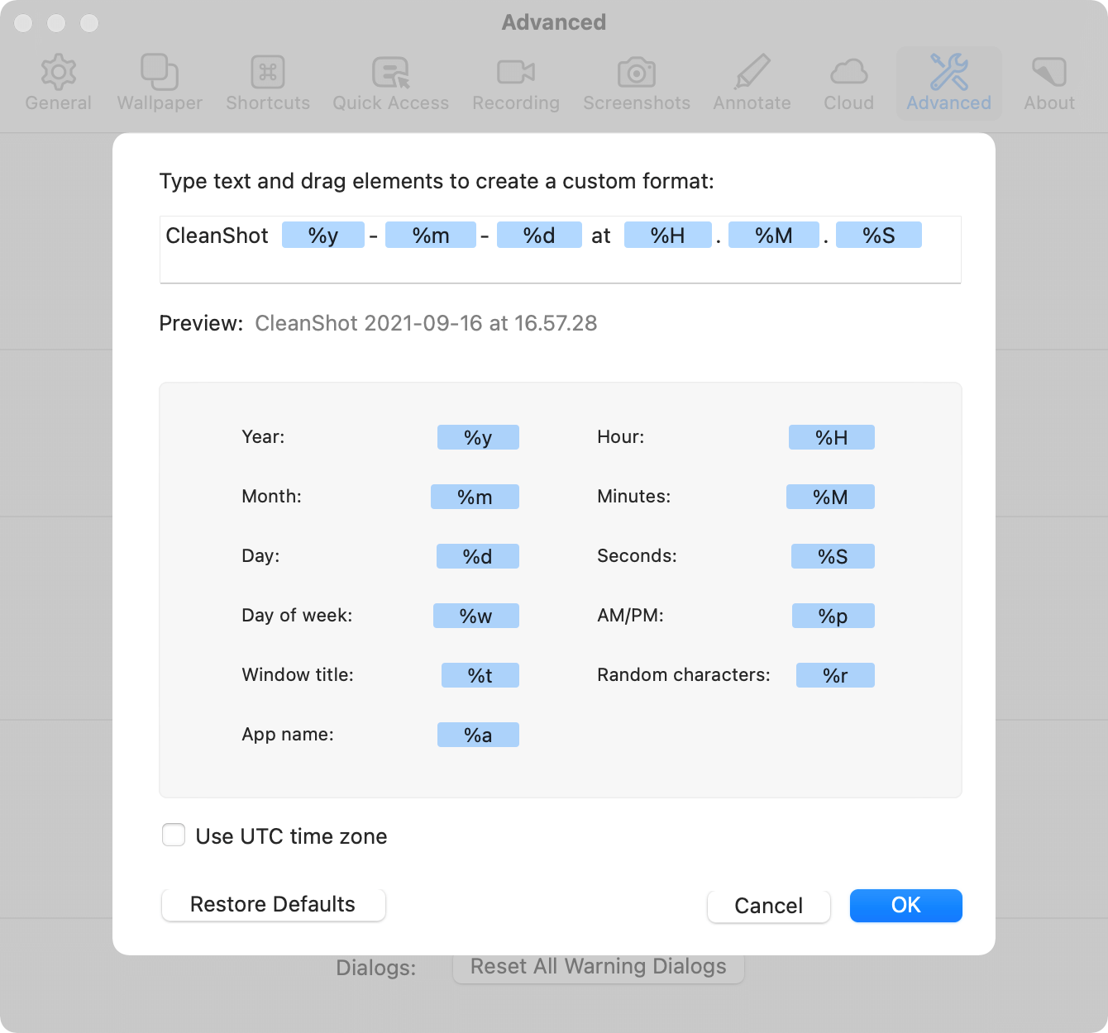
Task: Switch to Wallpaper preferences icon
Action: tap(160, 73)
